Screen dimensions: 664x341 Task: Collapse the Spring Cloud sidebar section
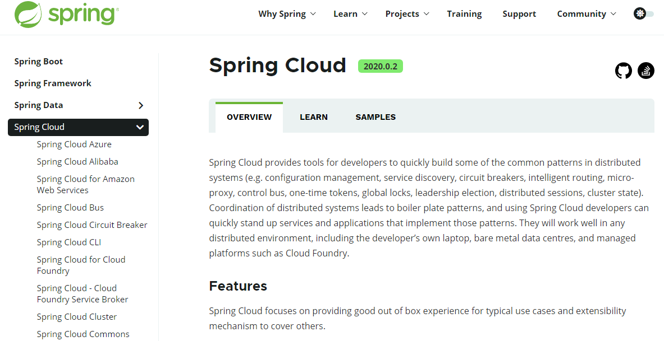click(x=140, y=127)
